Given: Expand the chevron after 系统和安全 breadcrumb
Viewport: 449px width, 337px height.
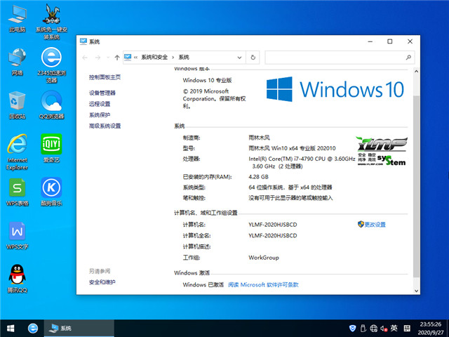Looking at the screenshot, I should point(173,58).
